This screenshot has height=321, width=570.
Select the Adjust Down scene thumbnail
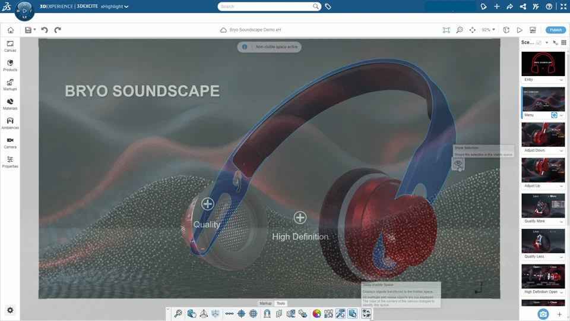coord(543,134)
